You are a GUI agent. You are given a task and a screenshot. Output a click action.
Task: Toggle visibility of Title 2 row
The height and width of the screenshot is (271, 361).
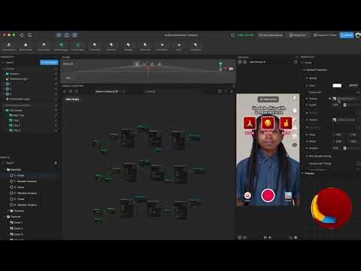(56, 126)
